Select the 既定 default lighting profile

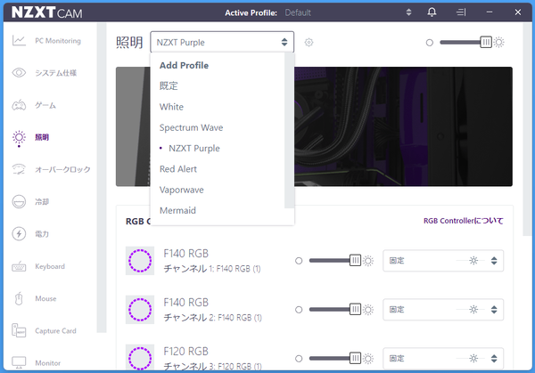tap(169, 85)
